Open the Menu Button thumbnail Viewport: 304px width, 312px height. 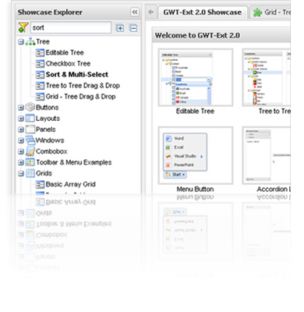click(196, 155)
